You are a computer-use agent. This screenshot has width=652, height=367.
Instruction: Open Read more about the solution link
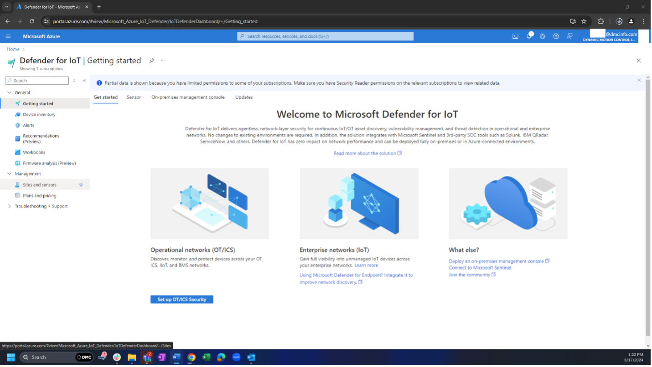tap(367, 153)
